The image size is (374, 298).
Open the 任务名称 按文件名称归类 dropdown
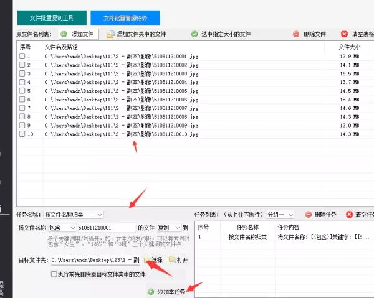coord(74,215)
